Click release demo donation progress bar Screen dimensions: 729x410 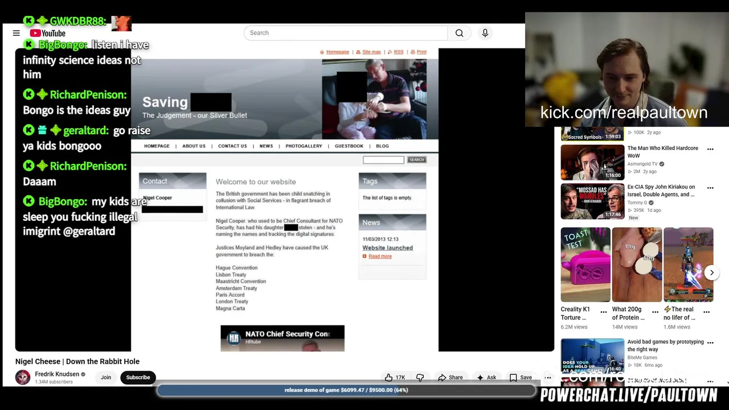tap(346, 390)
